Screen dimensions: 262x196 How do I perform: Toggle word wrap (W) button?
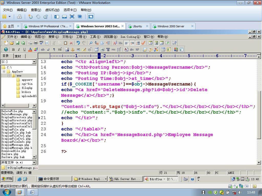click(x=126, y=43)
